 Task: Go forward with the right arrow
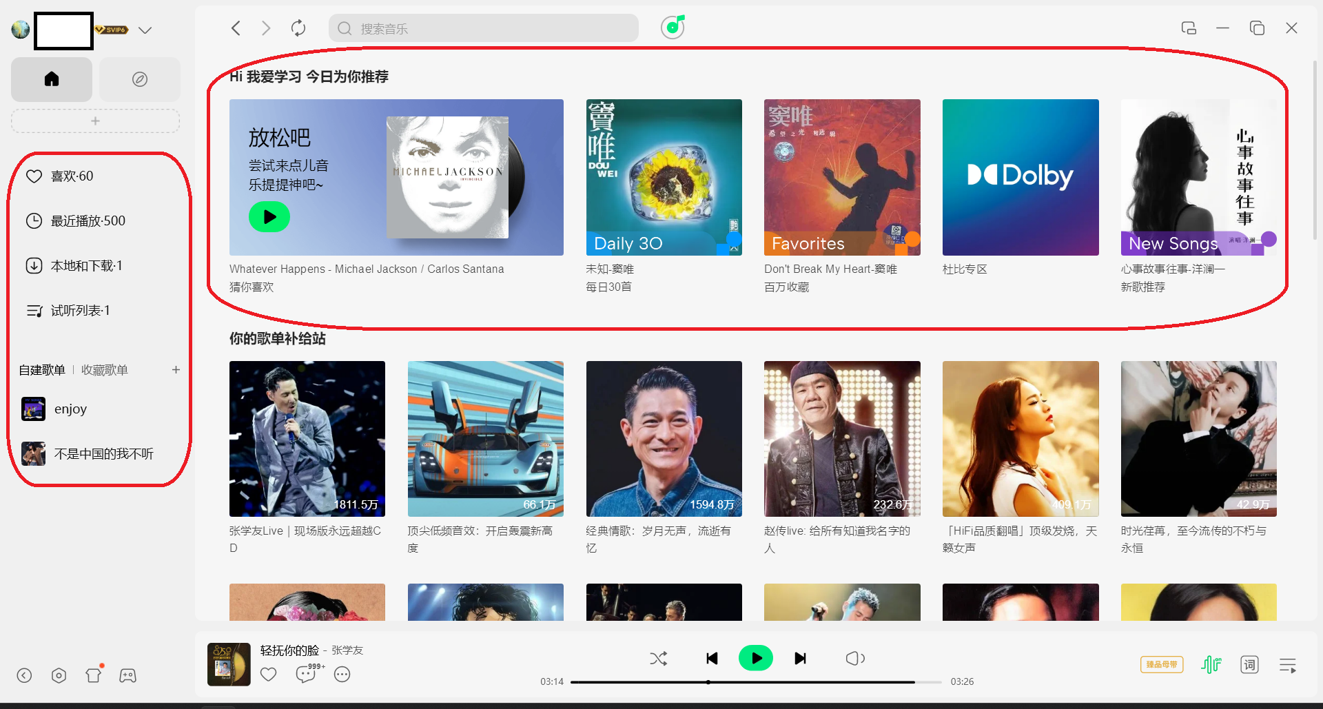(x=266, y=28)
